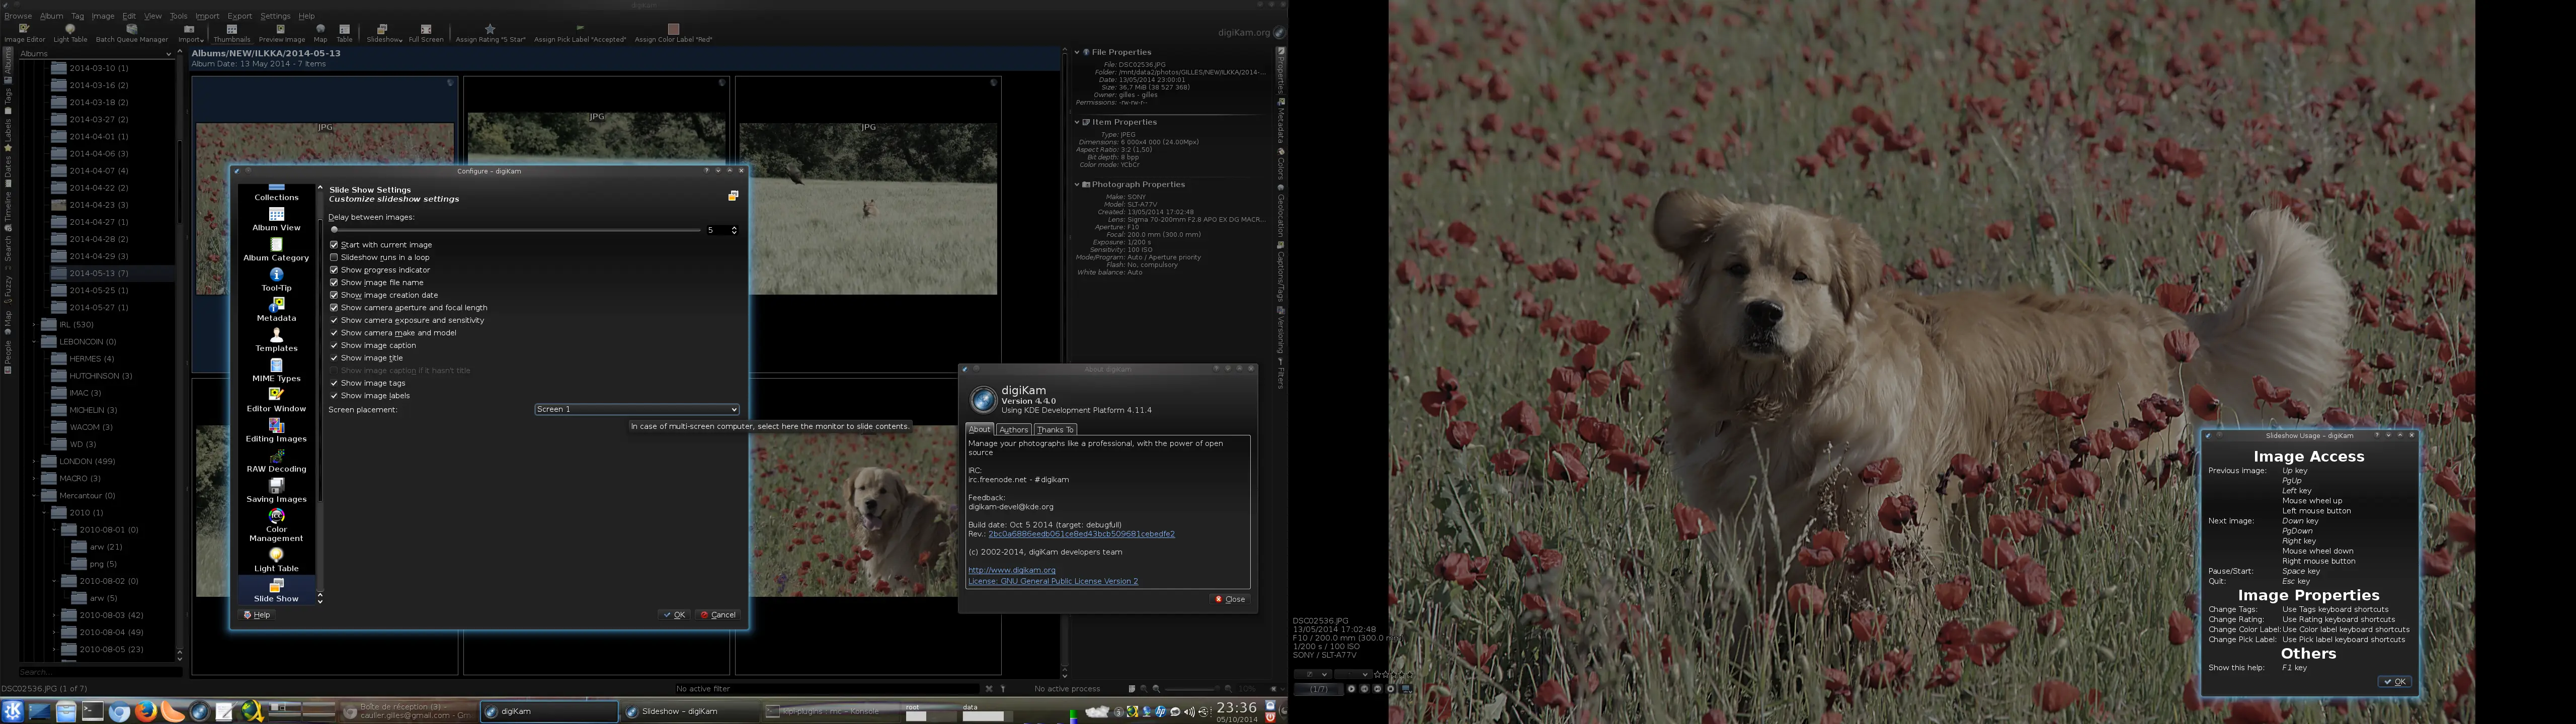The image size is (2576, 724).
Task: Open the Map view
Action: pos(320,31)
